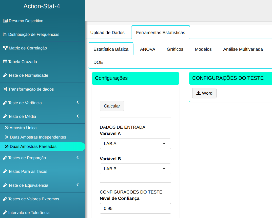Expand the Testes de Proporção chevron
272x218 pixels.
click(77, 157)
